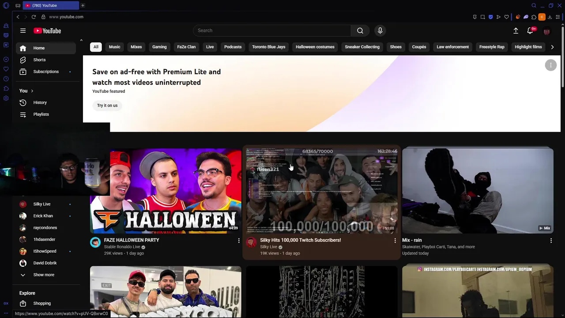The width and height of the screenshot is (565, 318).
Task: Open the browser downloads icon
Action: click(550, 17)
